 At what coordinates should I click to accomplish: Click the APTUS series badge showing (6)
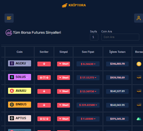44,119
